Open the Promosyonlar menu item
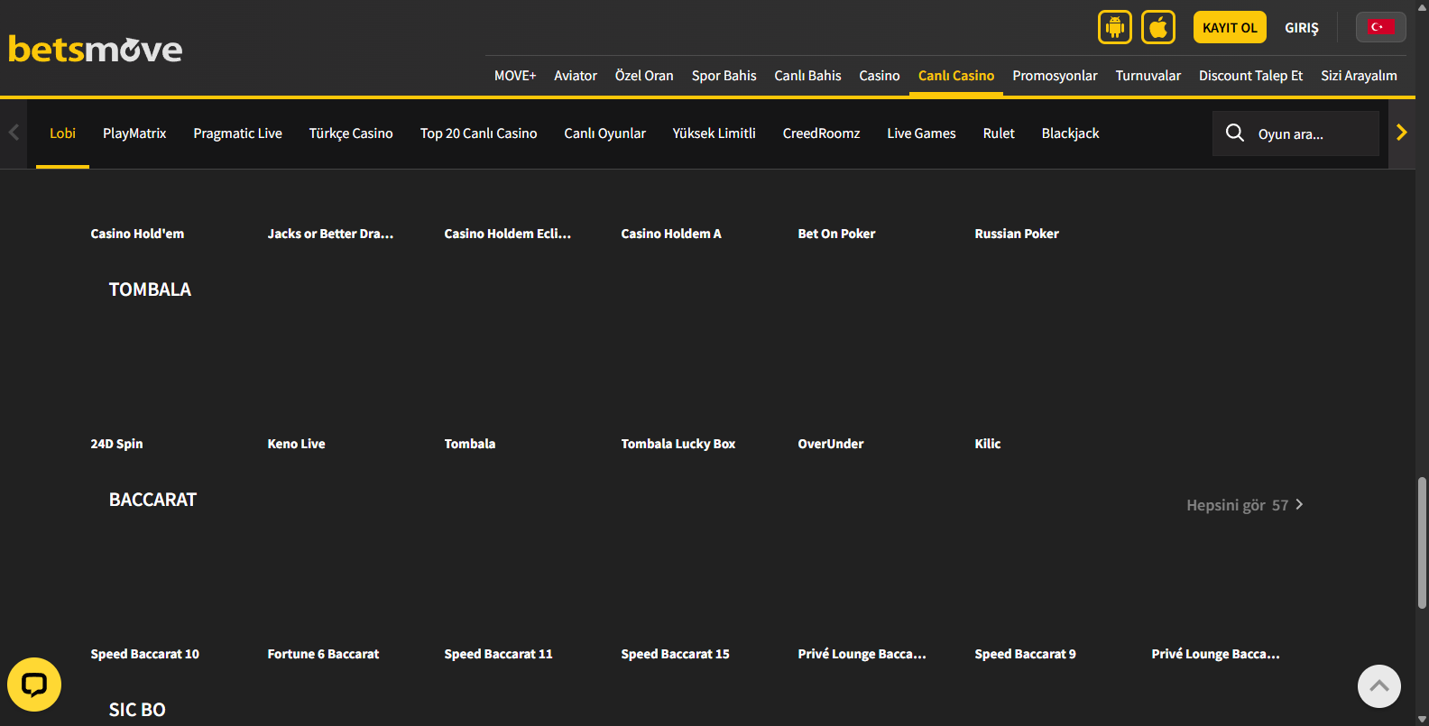The height and width of the screenshot is (726, 1429). (1055, 76)
